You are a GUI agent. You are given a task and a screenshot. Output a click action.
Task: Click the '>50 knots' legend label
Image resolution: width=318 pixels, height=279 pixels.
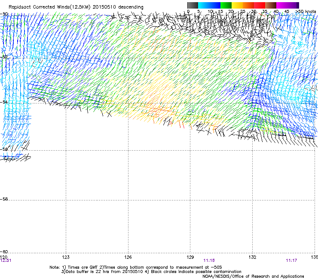pyautogui.click(x=306, y=12)
